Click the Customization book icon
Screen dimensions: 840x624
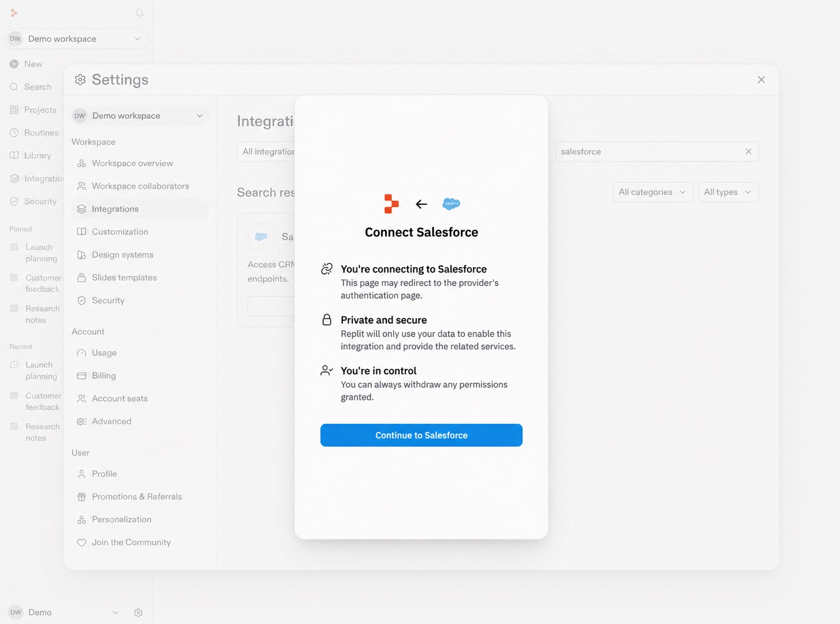pyautogui.click(x=81, y=231)
